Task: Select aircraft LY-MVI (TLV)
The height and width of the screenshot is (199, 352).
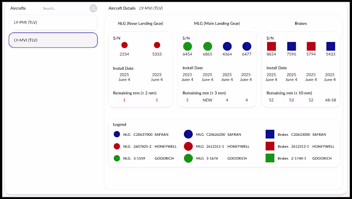Action: pyautogui.click(x=53, y=40)
